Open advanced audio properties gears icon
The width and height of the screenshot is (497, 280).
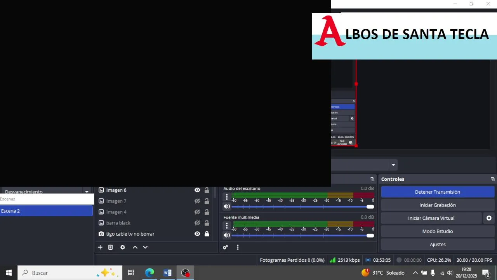click(x=225, y=247)
